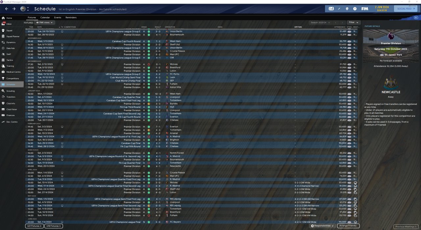Image resolution: width=421 pixels, height=230 pixels.
Task: Click the date 2 Jun 2024 continue area
Action: 382,9
